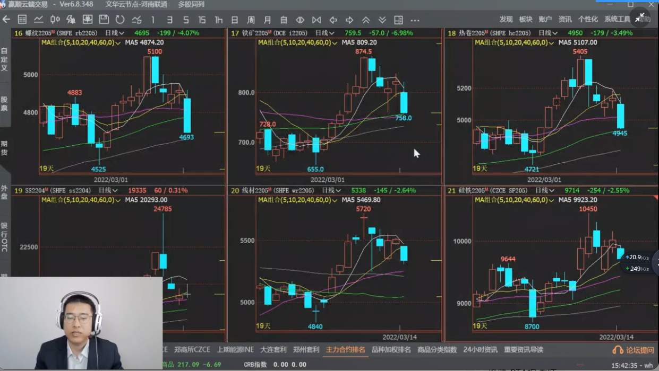Click the 论坛提问 forum link
Image resolution: width=659 pixels, height=371 pixels.
point(633,350)
